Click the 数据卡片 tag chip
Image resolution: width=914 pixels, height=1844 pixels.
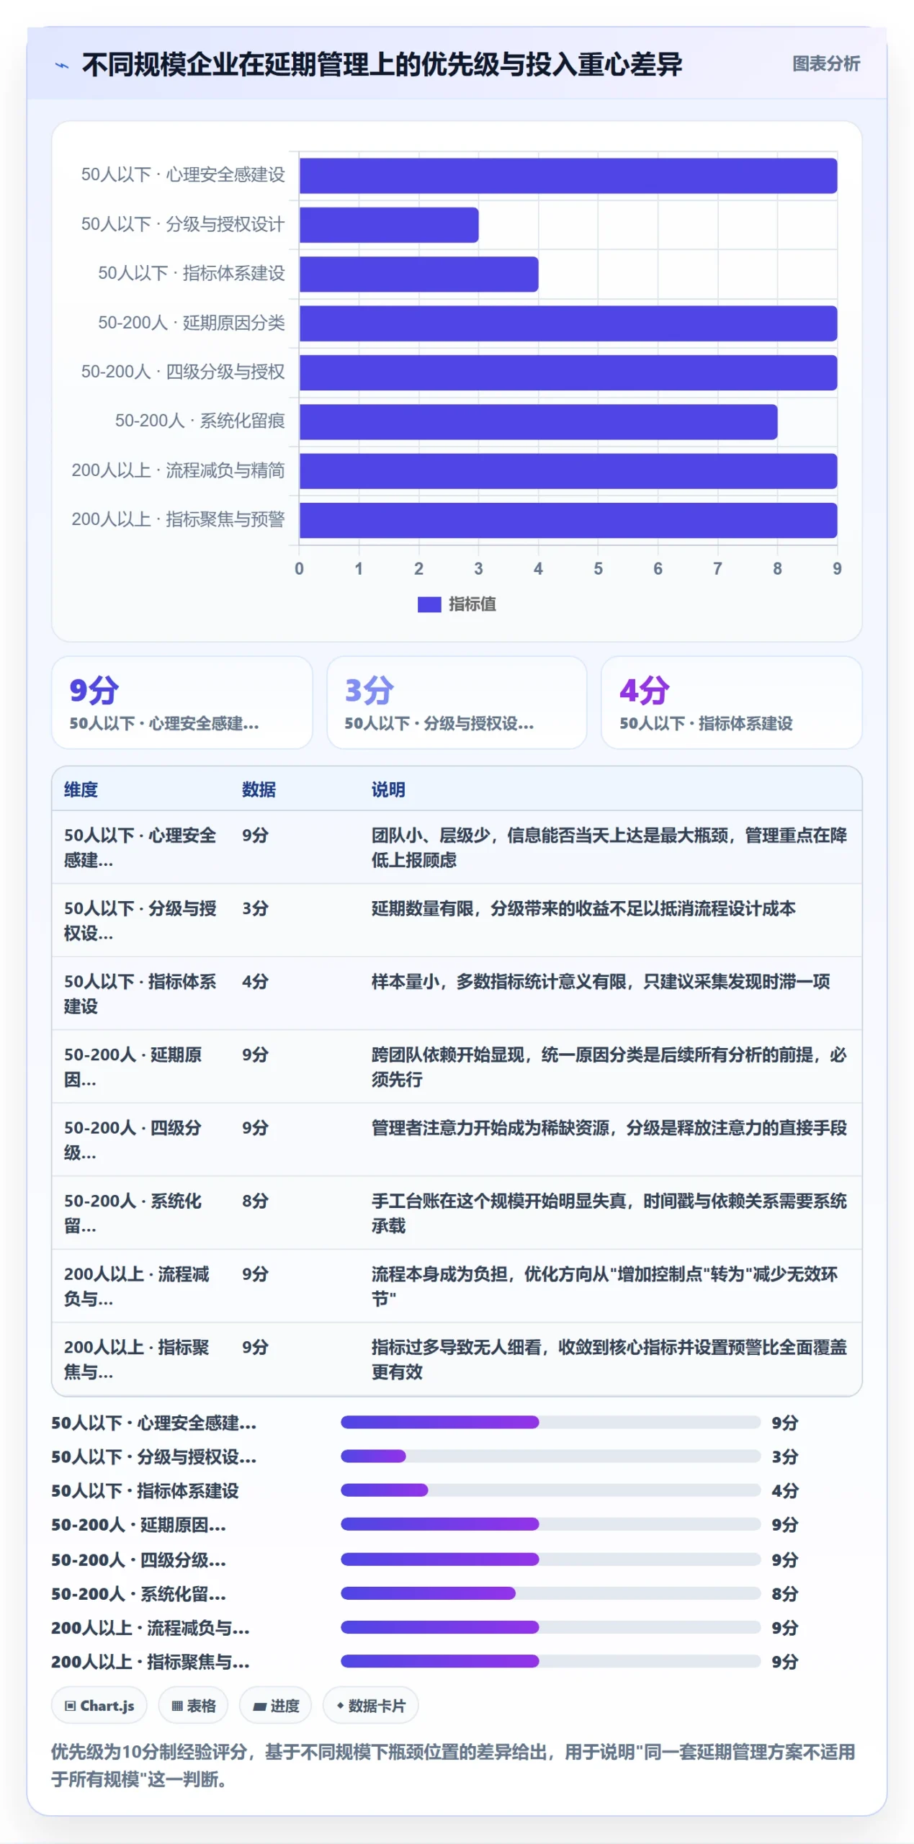coord(370,1705)
